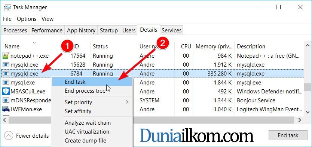
Task: Choose End process tree in context menu
Action: coord(92,91)
